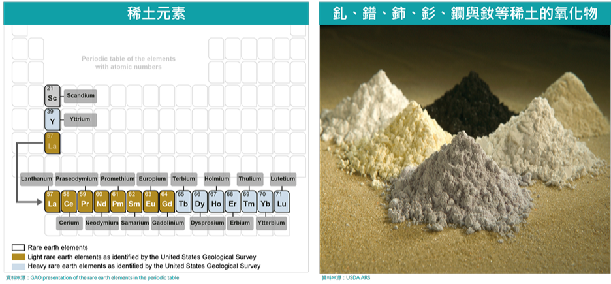Select the white Rare earth elements legend box
Image resolution: width=611 pixels, height=284 pixels.
click(18, 247)
